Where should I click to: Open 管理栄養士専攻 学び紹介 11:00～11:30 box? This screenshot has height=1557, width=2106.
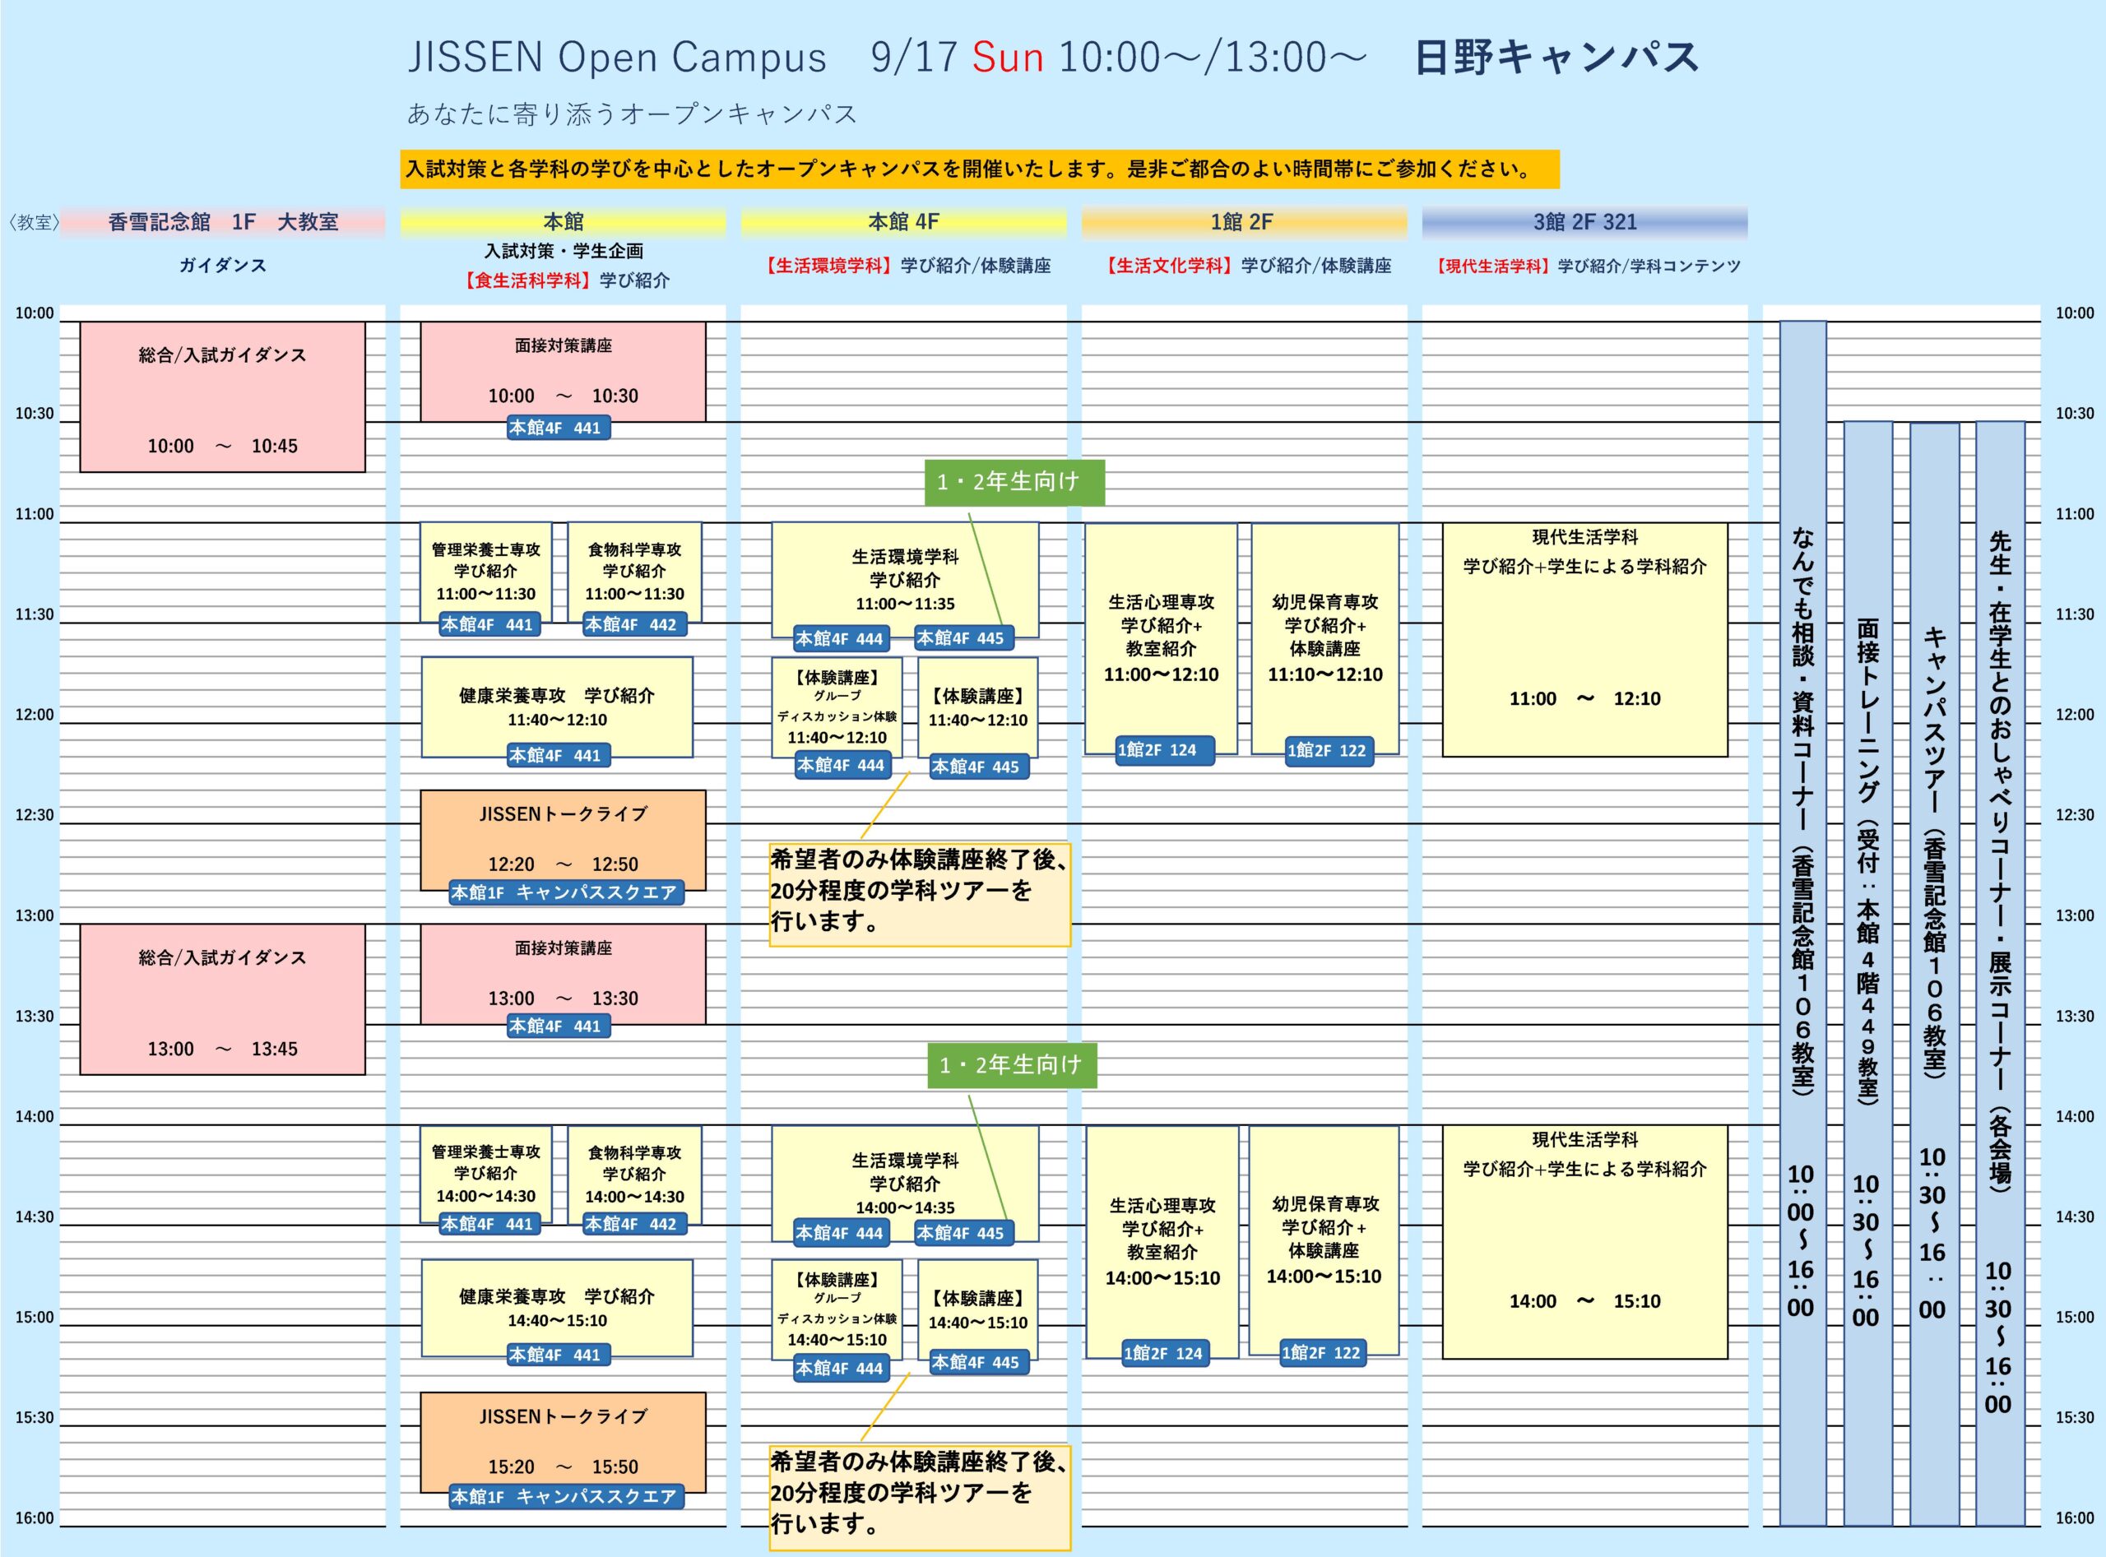tap(485, 572)
